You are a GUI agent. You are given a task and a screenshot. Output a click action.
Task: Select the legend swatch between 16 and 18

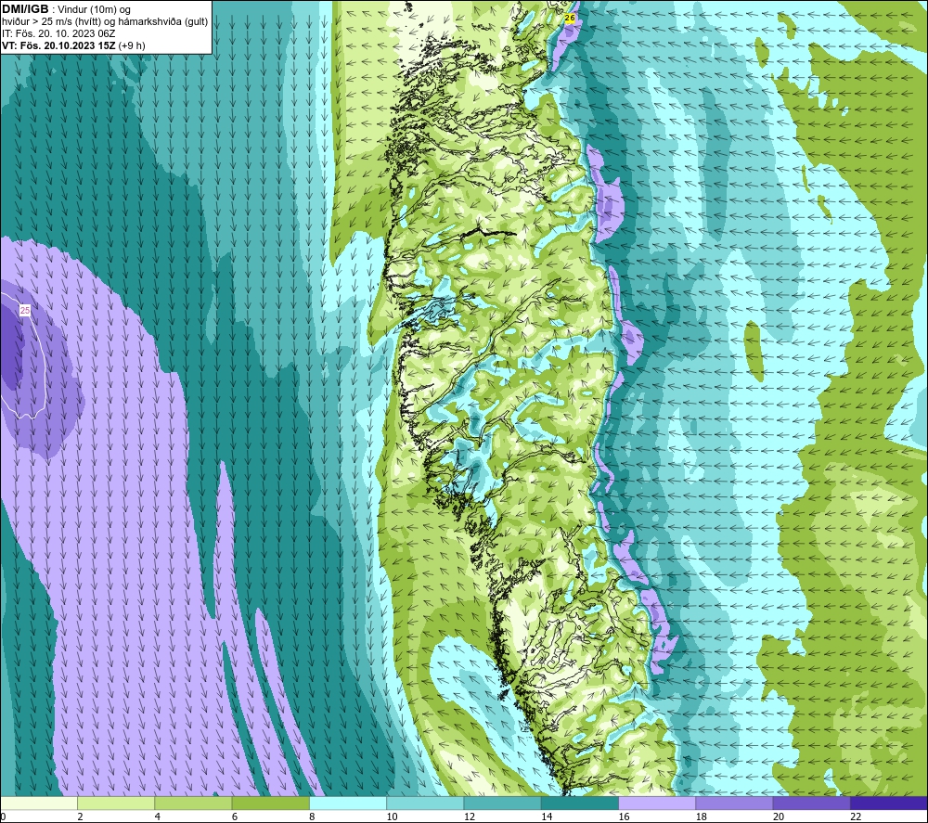657,803
